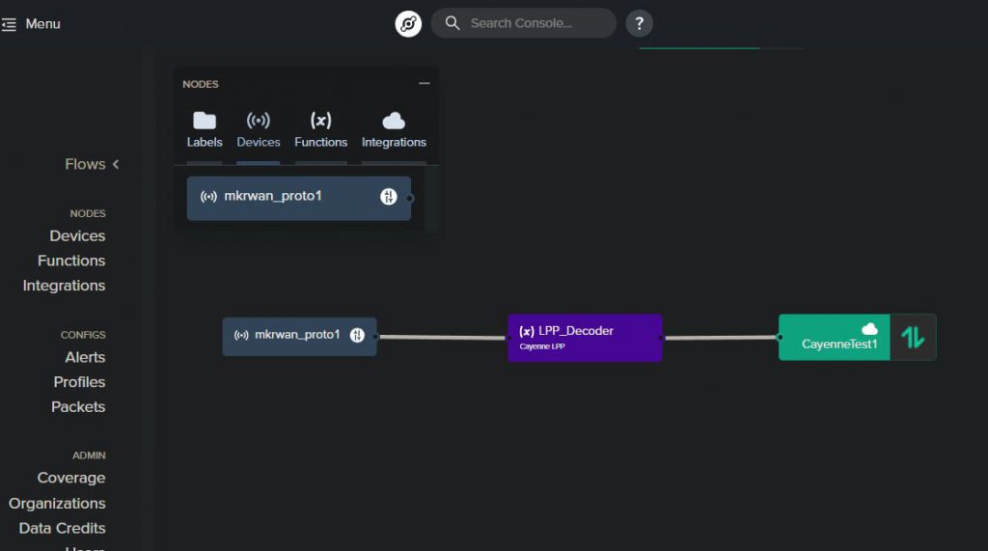Click the search magnifier icon
This screenshot has height=551, width=988.
click(453, 23)
